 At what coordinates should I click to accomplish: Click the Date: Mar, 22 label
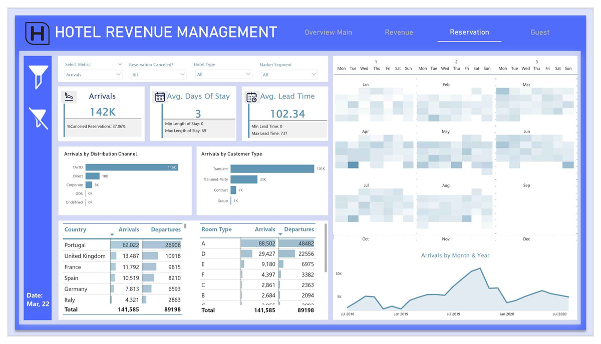point(38,299)
